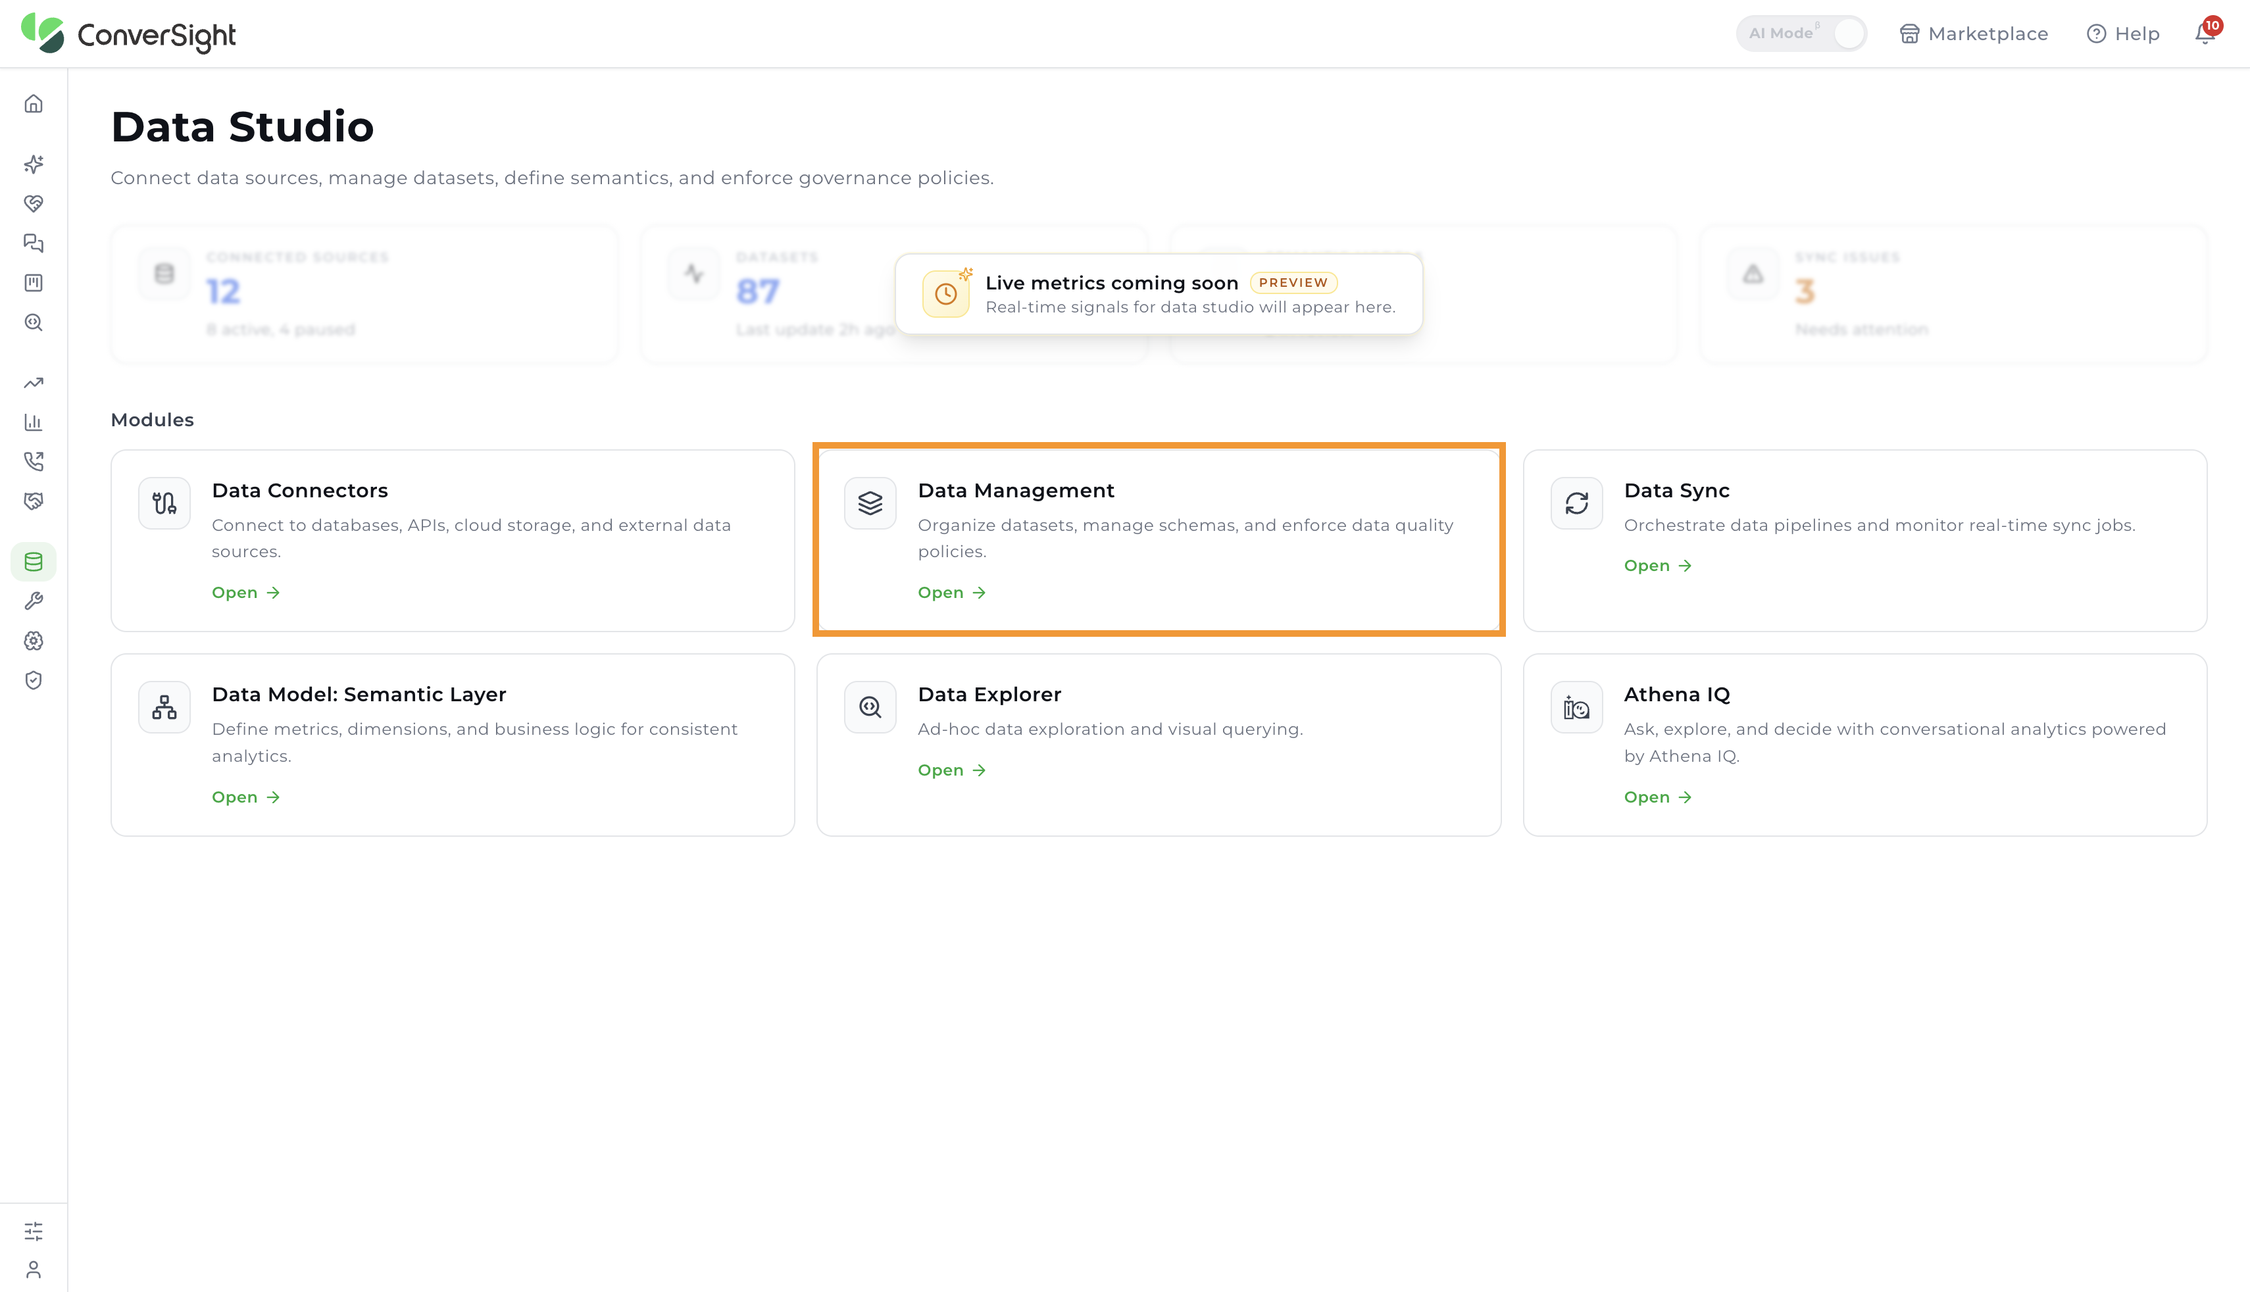Open link under Data Connectors

pyautogui.click(x=246, y=593)
